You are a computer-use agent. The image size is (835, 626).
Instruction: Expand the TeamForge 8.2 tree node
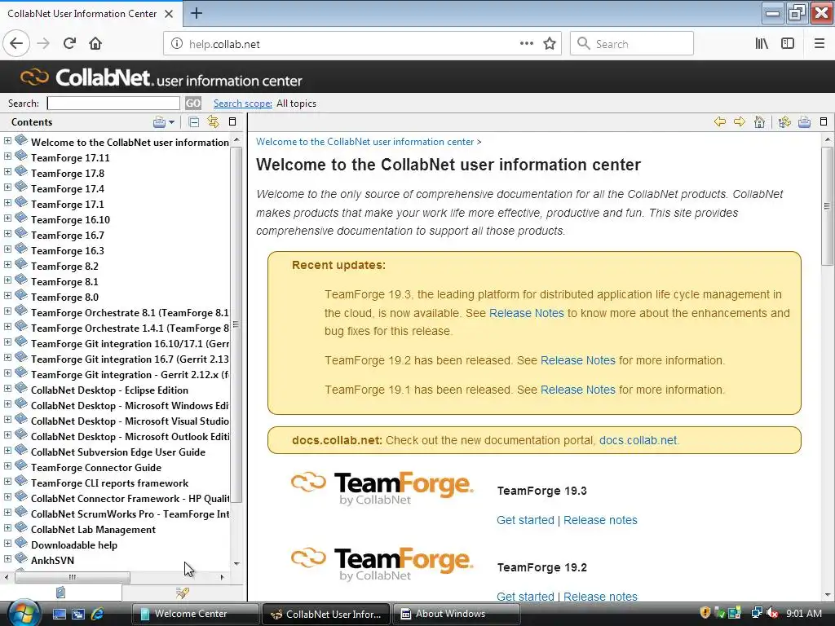[7, 265]
